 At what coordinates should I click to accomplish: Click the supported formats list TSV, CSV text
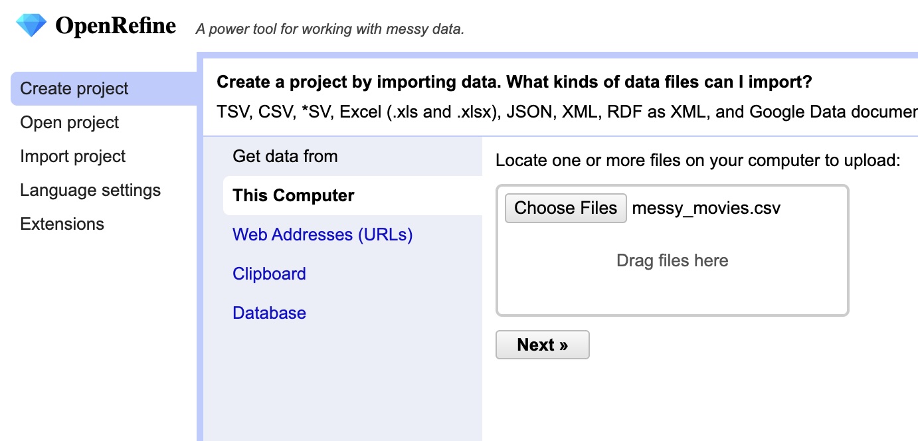(x=567, y=112)
